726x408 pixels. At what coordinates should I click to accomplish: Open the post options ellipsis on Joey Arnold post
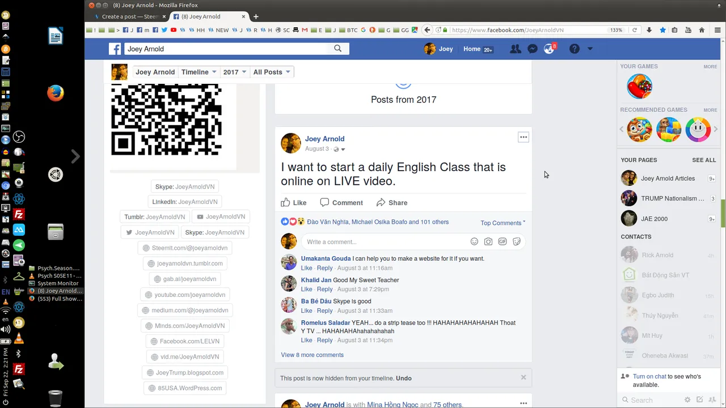[x=524, y=137]
